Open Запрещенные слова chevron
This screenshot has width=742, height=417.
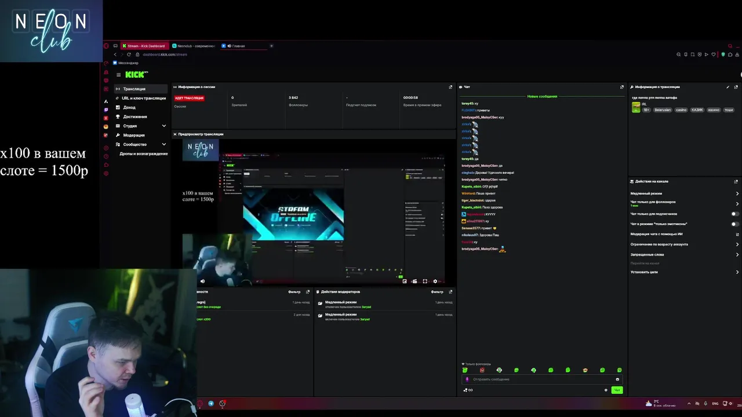pyautogui.click(x=737, y=254)
